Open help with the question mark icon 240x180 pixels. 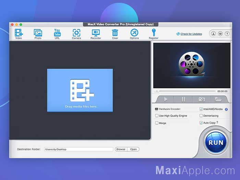(x=227, y=34)
